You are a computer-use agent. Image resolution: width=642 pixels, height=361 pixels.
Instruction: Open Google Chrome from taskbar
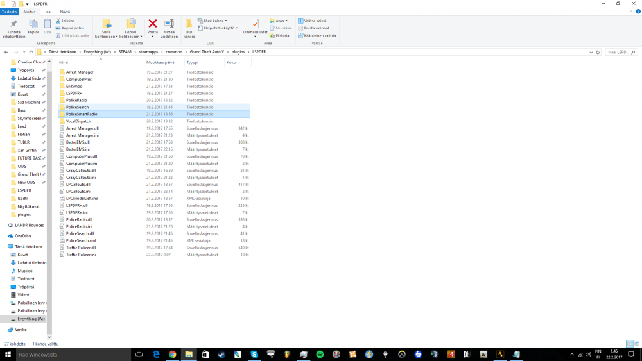pos(172,355)
